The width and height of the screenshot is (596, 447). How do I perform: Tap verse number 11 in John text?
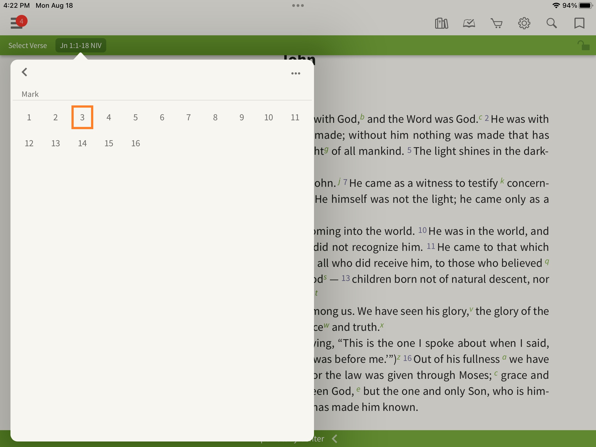click(431, 246)
